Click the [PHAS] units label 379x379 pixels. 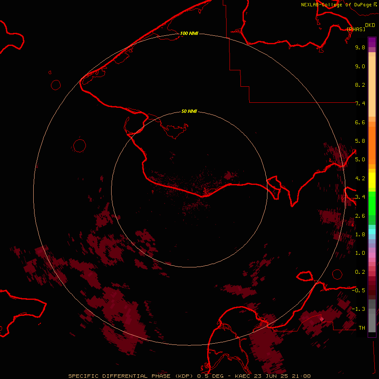tap(356, 29)
